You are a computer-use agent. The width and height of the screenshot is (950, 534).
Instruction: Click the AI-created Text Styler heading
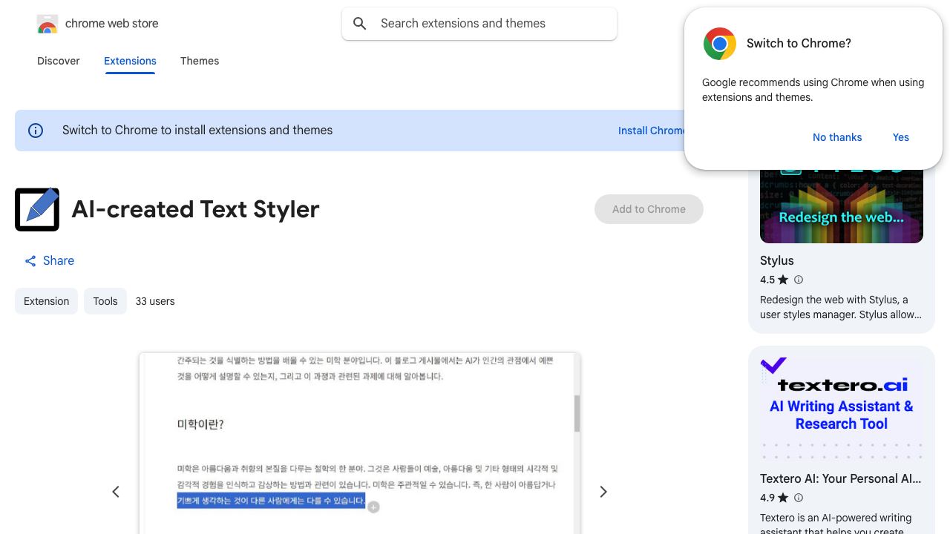(195, 209)
